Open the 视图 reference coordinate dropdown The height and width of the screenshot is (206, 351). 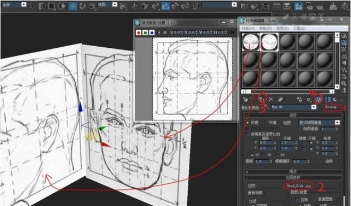coord(115,4)
